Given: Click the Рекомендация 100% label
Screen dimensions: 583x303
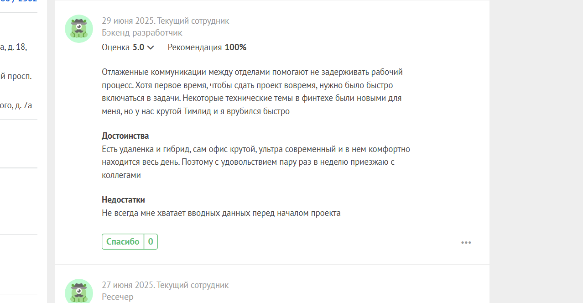Looking at the screenshot, I should coord(207,47).
